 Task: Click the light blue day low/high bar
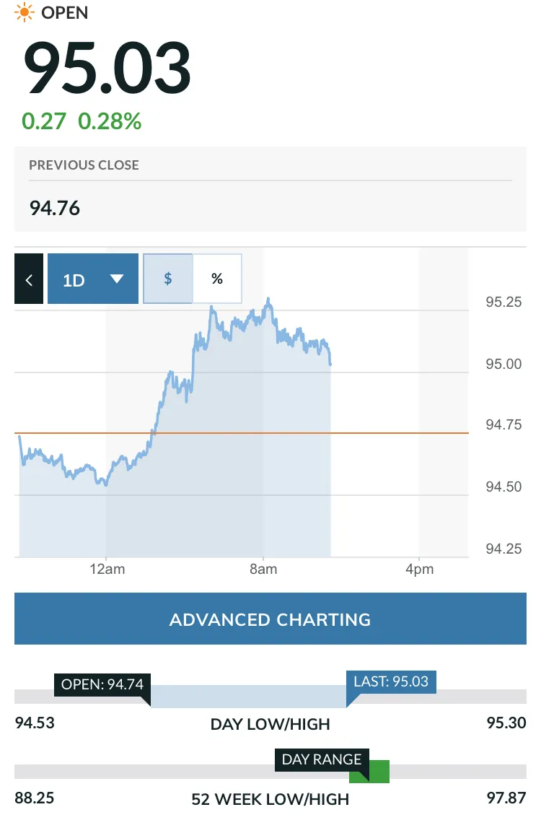248,697
